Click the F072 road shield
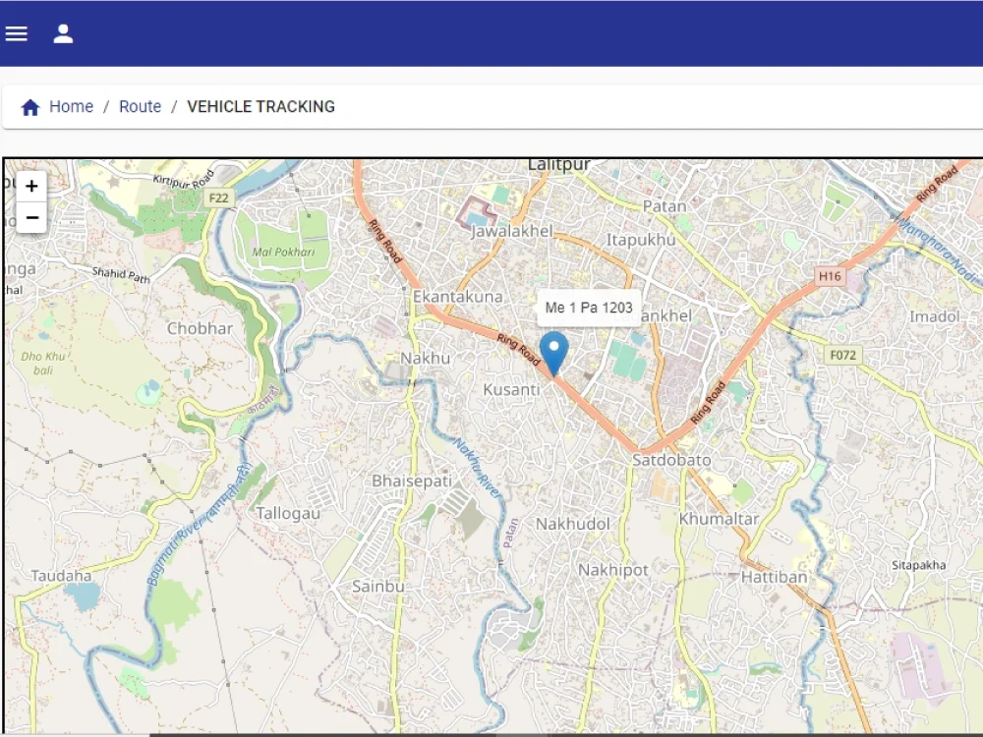The image size is (983, 737). (842, 356)
